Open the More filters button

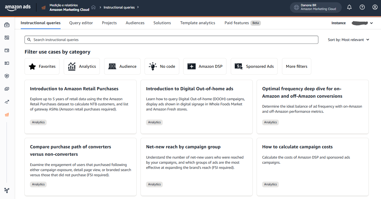(296, 66)
